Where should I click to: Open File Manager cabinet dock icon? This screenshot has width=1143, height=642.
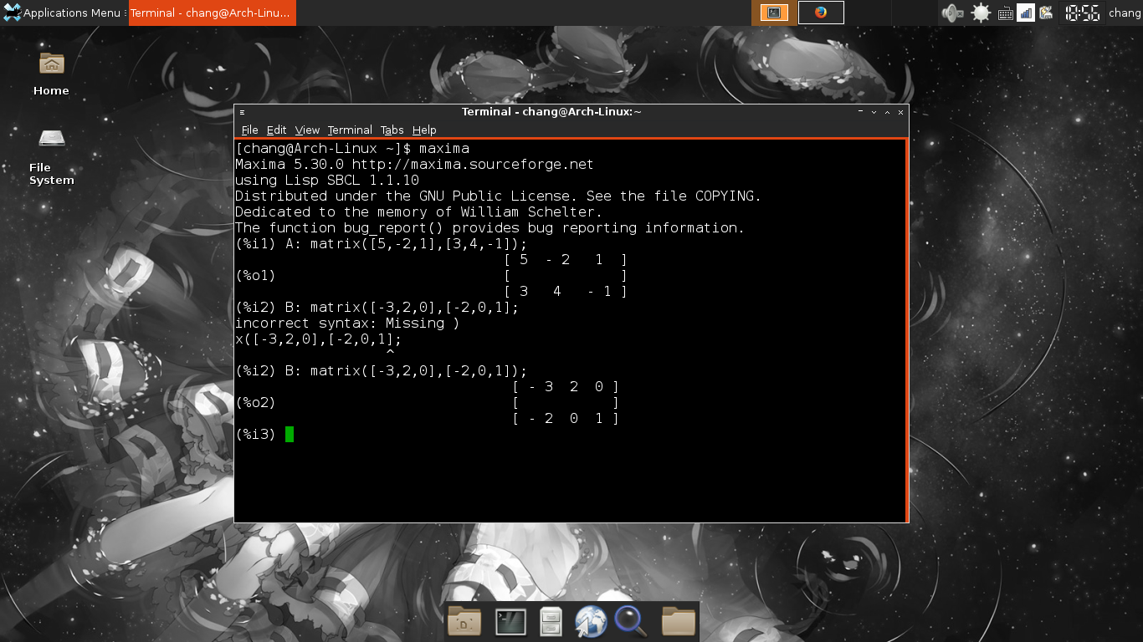[551, 621]
